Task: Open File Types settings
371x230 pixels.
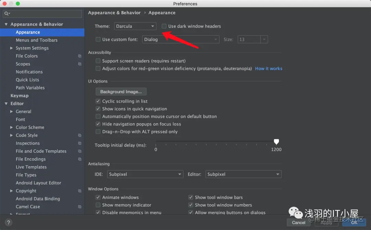Action: click(26, 175)
